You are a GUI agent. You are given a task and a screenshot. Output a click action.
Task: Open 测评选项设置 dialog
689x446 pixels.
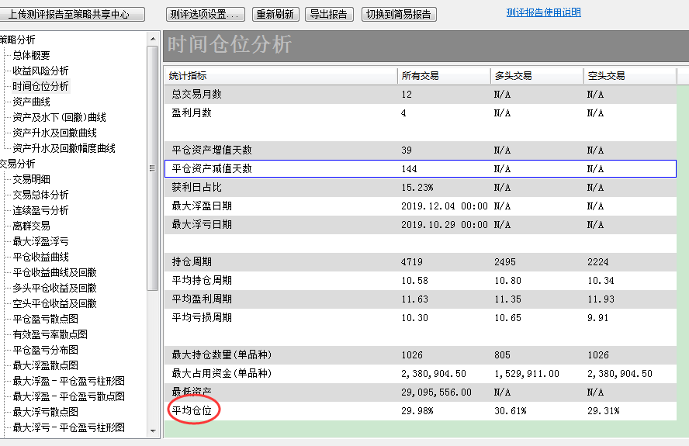[206, 14]
